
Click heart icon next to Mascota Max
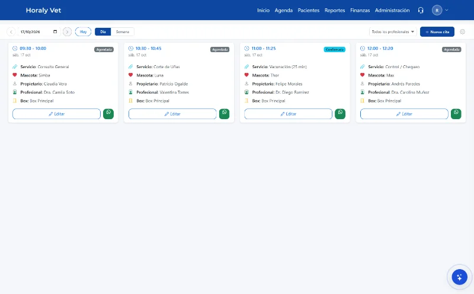point(363,75)
